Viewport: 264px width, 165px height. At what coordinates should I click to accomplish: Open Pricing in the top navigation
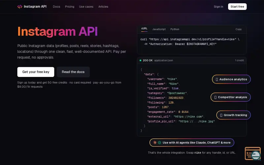[x=70, y=7]
